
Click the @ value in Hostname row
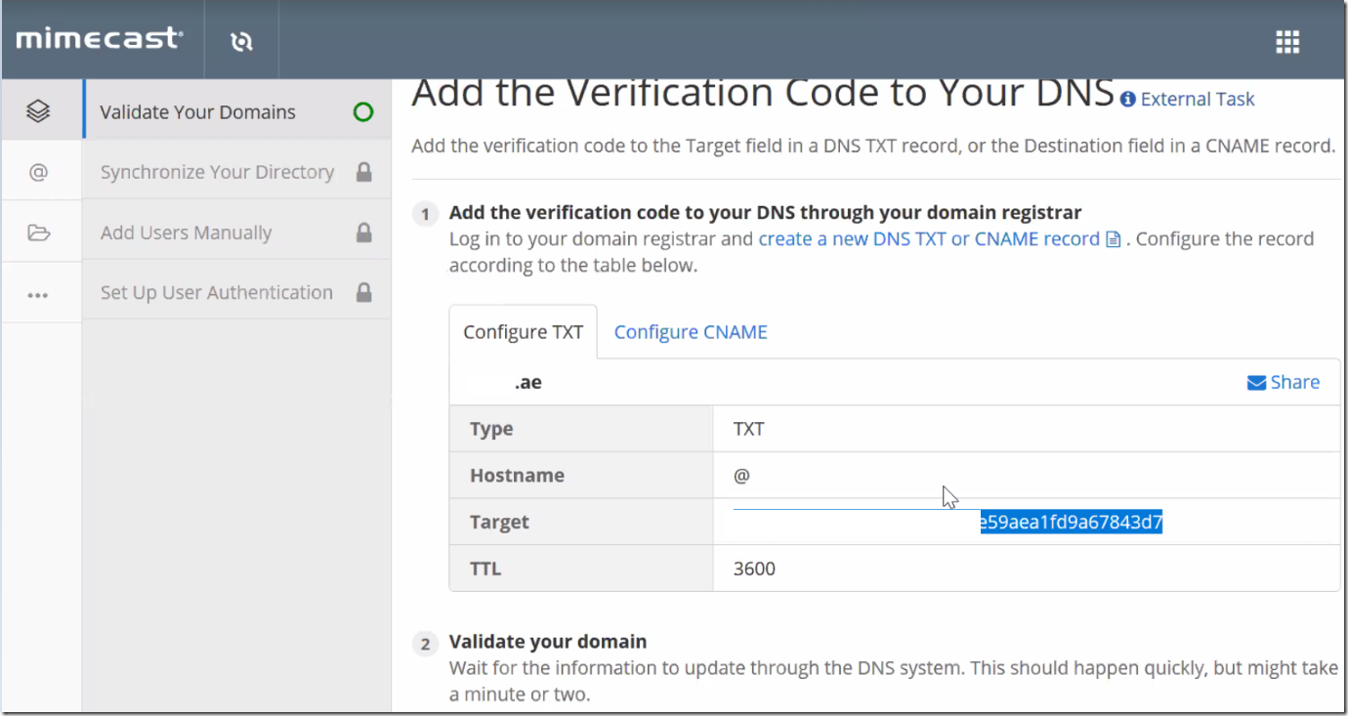pos(741,476)
